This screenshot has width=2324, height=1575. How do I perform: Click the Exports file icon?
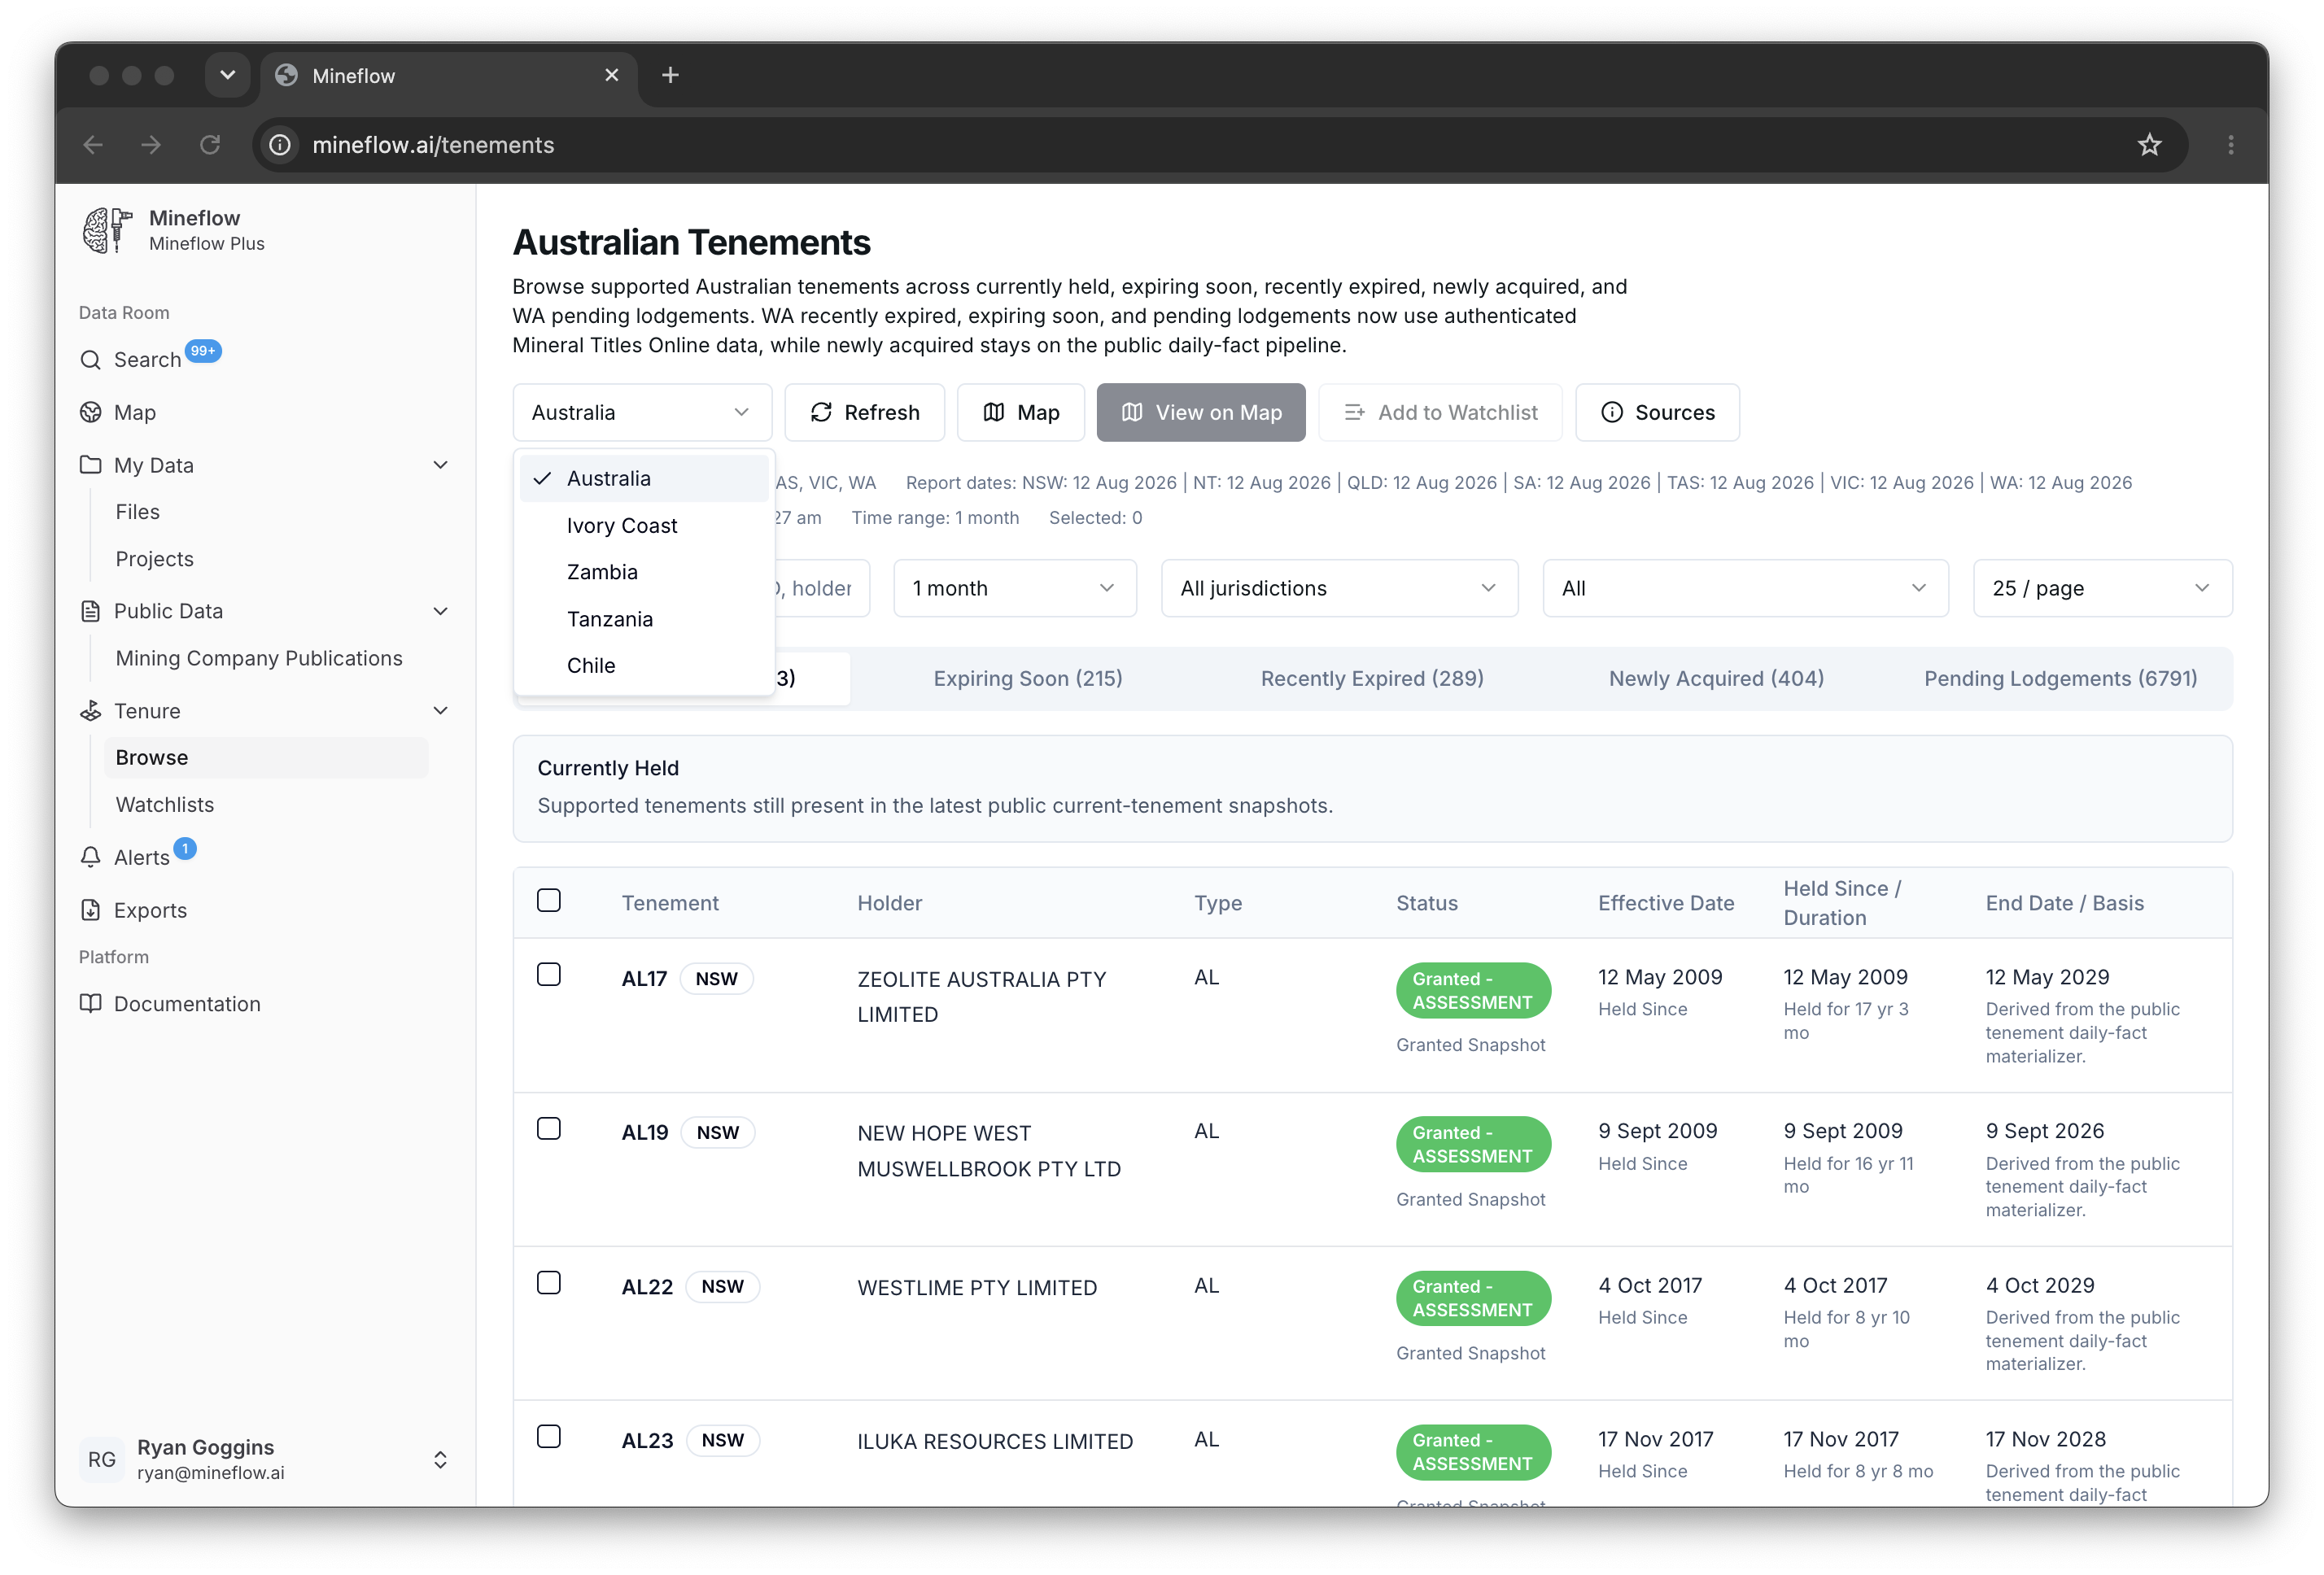[91, 910]
